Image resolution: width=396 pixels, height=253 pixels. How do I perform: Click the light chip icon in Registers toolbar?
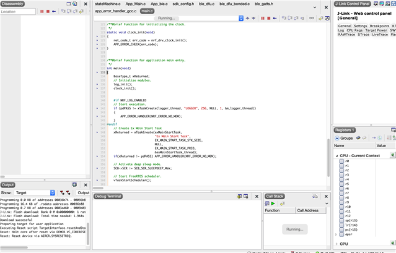point(364,138)
